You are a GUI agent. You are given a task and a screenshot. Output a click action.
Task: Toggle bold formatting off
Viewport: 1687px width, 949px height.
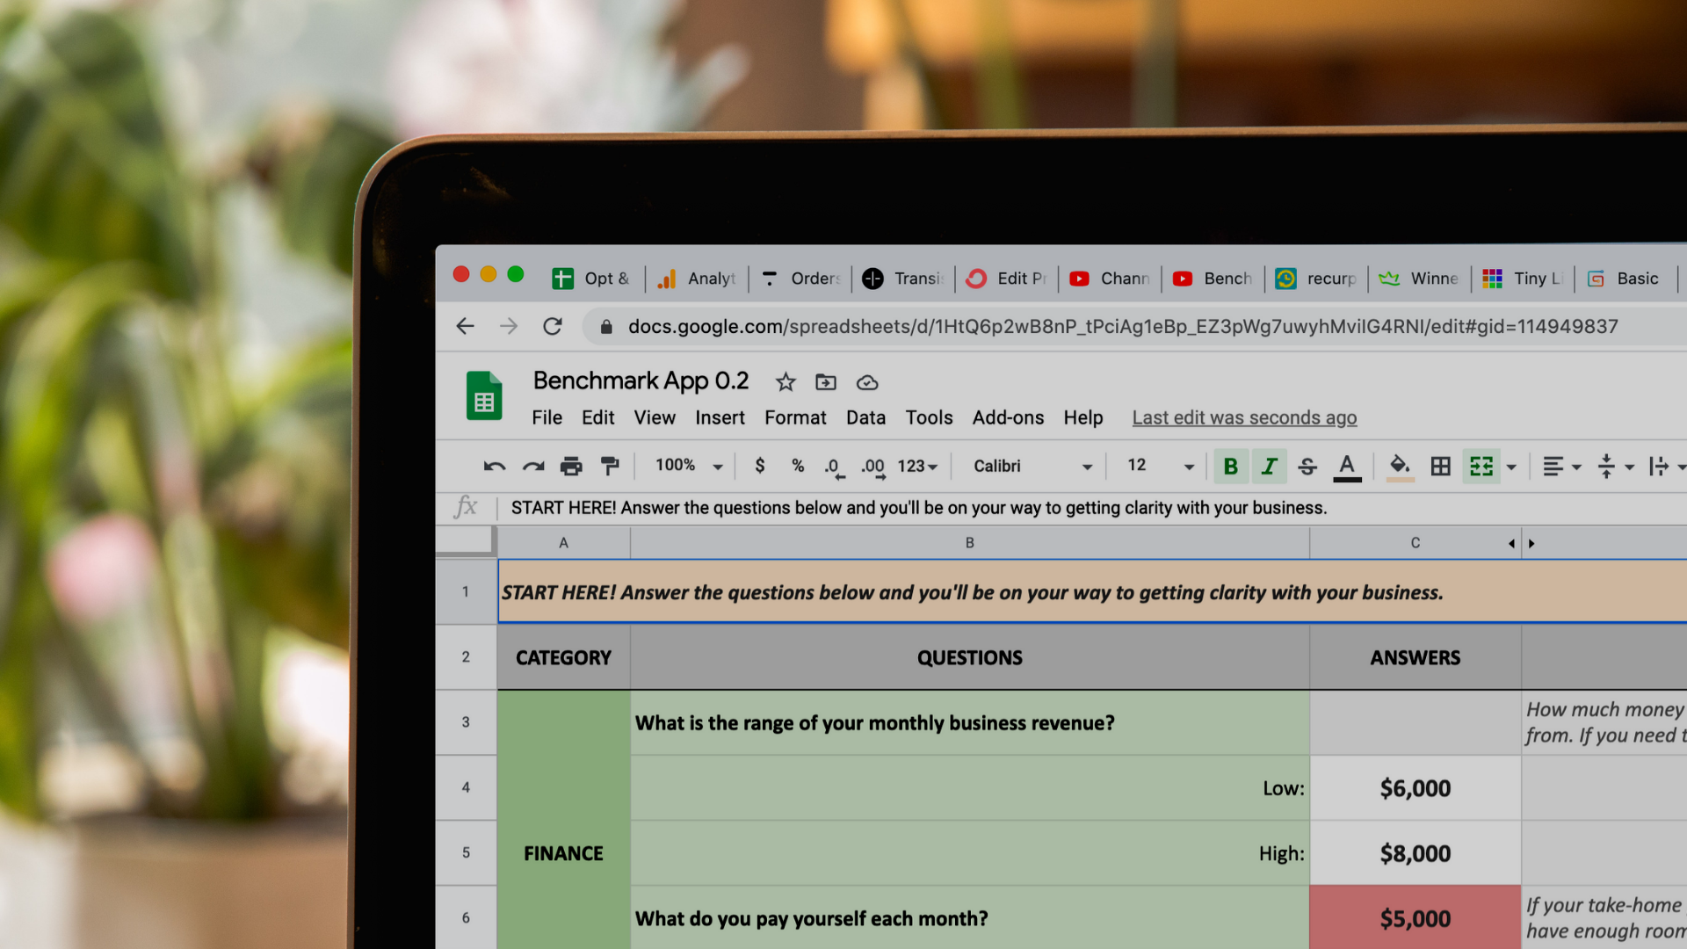(x=1230, y=467)
